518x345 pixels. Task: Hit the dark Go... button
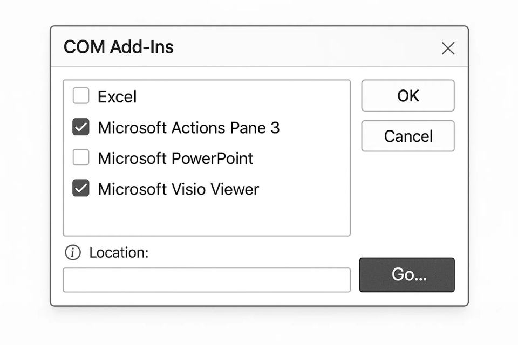407,275
